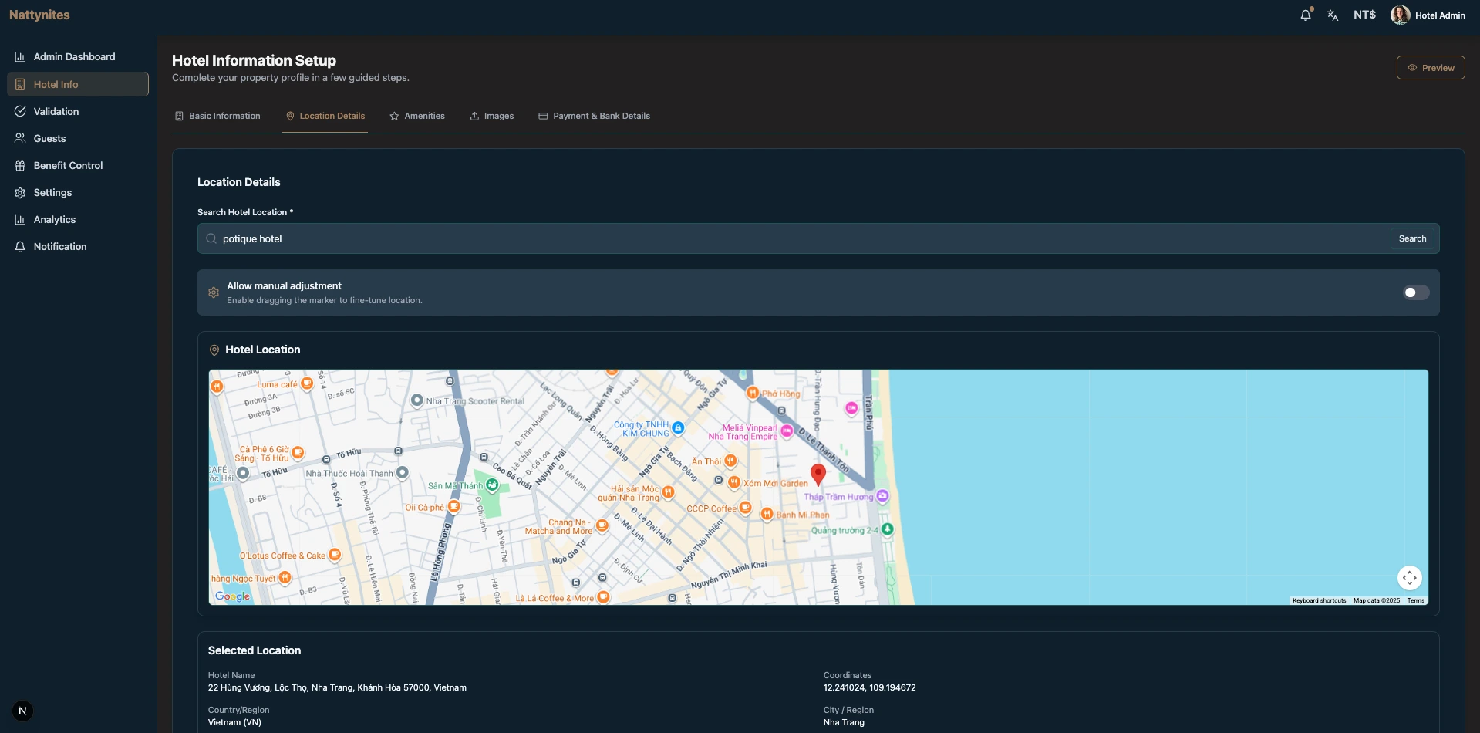The image size is (1480, 733).
Task: Open Benefit Control in the sidebar
Action: pyautogui.click(x=68, y=165)
